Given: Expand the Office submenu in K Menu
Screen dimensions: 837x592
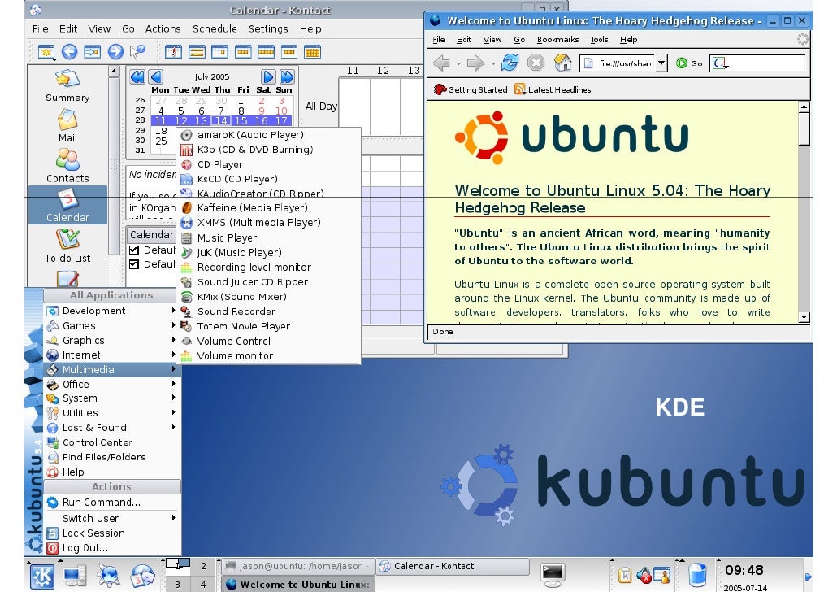Looking at the screenshot, I should click(111, 384).
